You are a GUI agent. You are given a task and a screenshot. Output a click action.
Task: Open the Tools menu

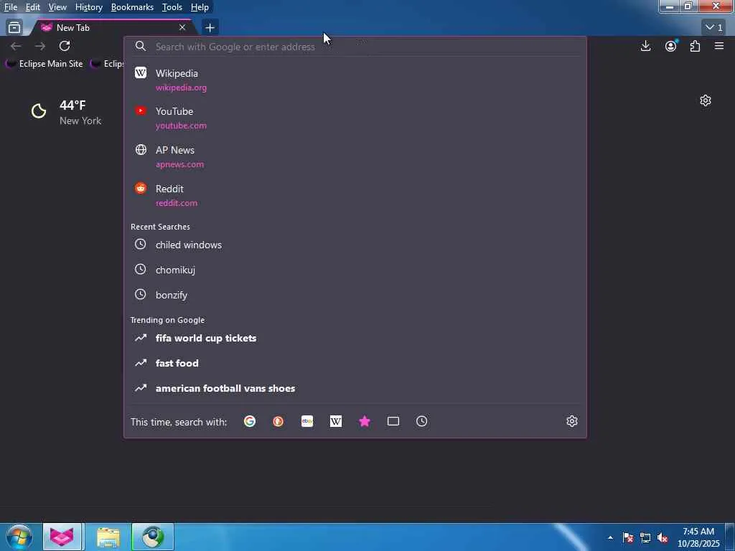(172, 7)
